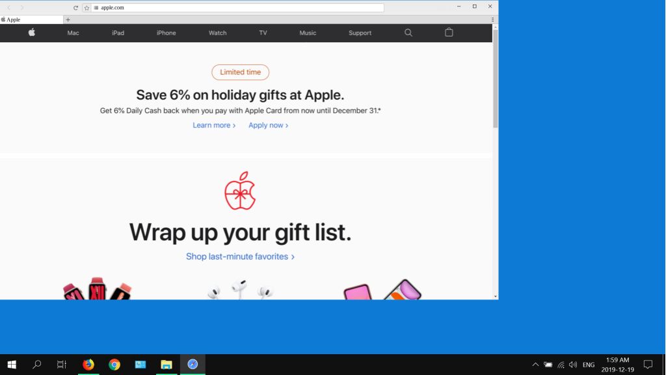
Task: Click the browser forward arrow
Action: coord(22,8)
